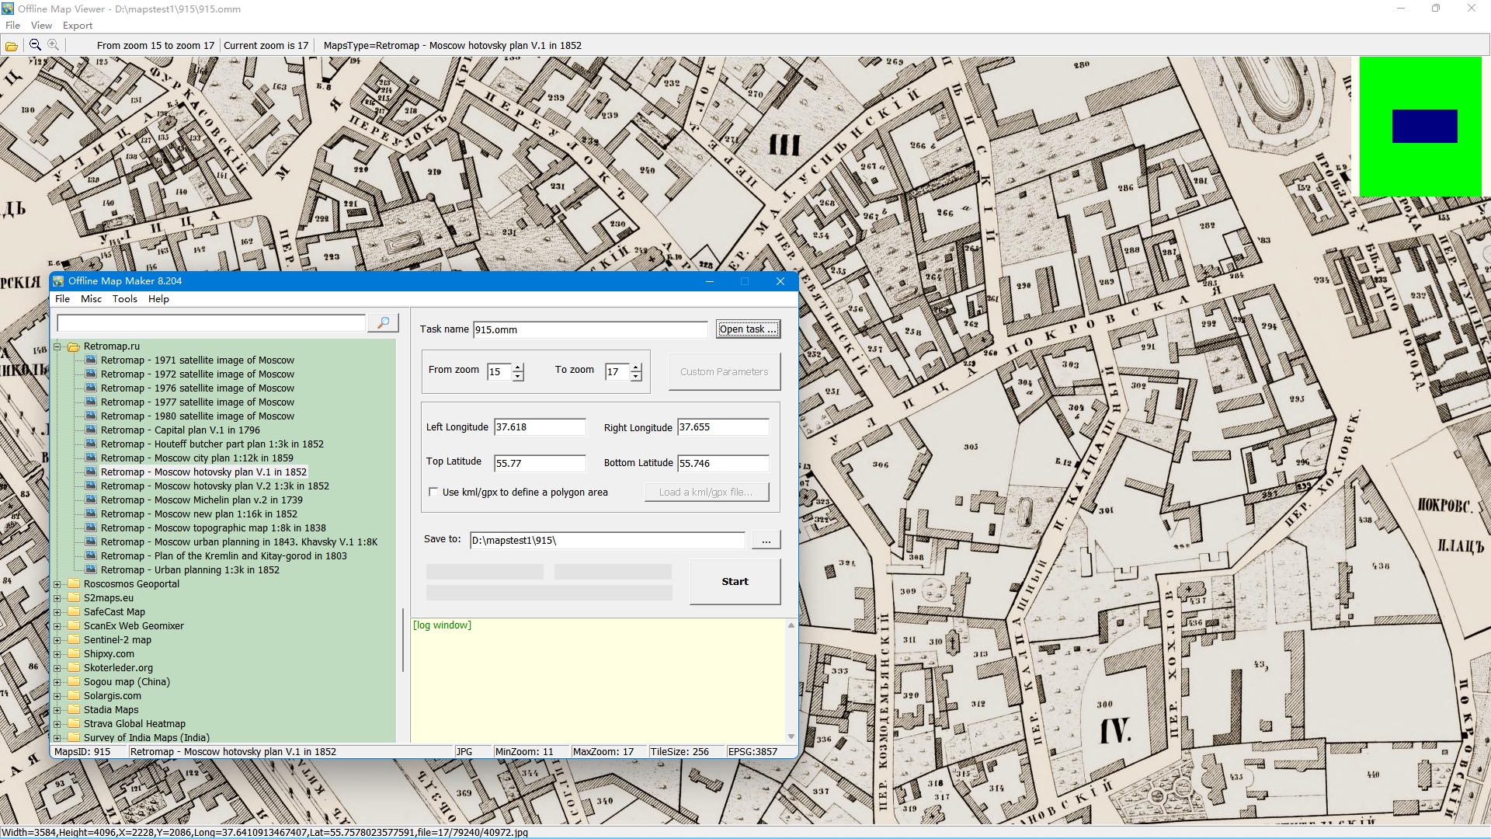Collapse the Retromap.ru tree node
Image resolution: width=1491 pixels, height=839 pixels.
(57, 346)
